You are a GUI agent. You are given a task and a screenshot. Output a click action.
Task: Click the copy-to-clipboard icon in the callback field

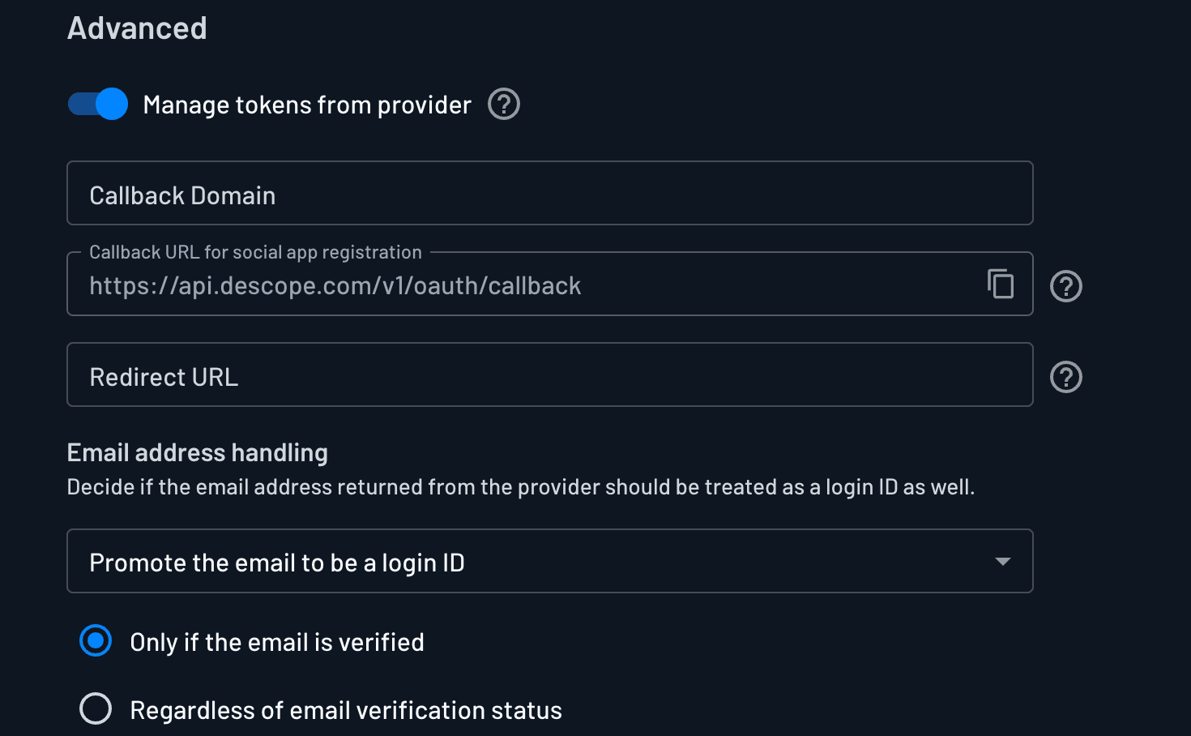[1001, 285]
